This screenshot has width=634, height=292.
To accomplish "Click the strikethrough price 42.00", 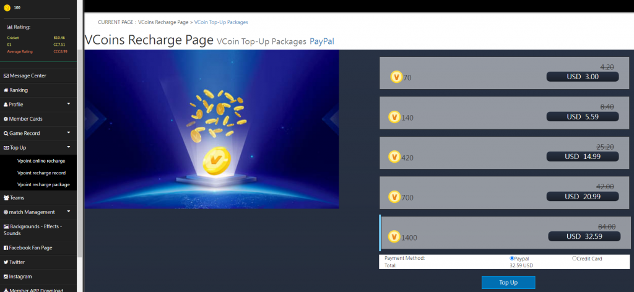I will pyautogui.click(x=606, y=187).
